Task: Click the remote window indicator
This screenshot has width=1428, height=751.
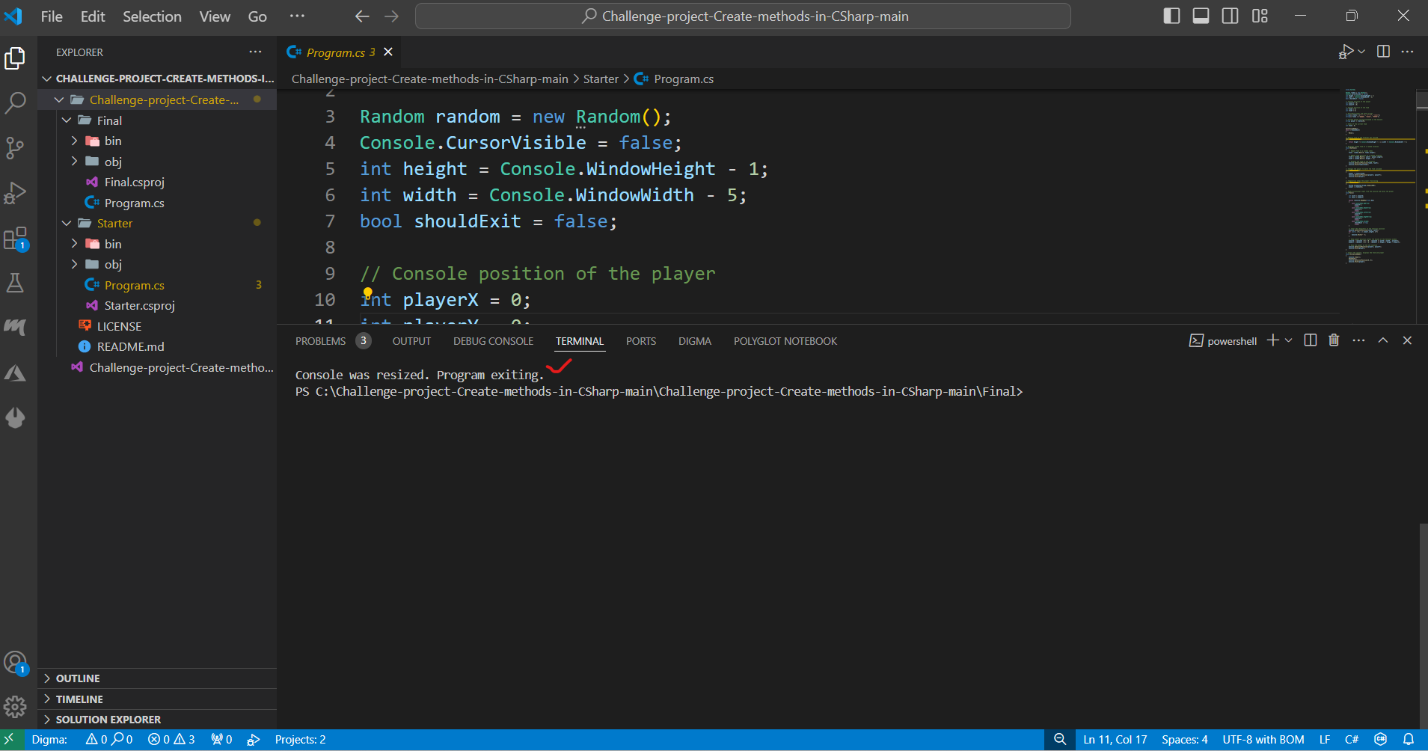Action: [10, 739]
